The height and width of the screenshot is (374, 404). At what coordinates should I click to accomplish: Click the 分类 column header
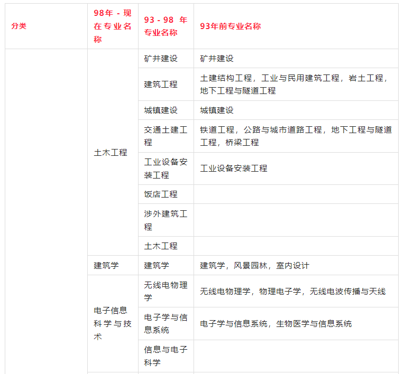coord(19,26)
